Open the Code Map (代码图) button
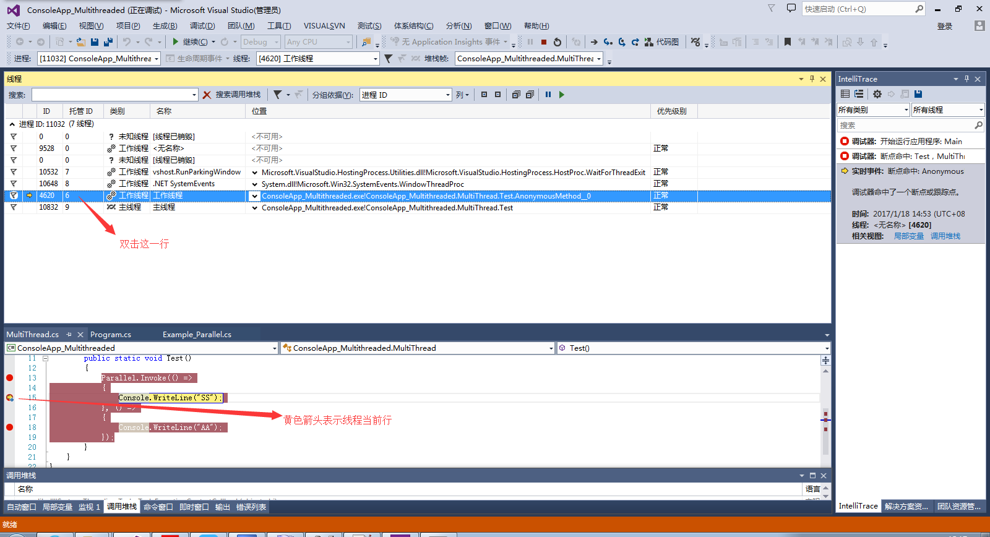The image size is (990, 537). click(x=661, y=42)
